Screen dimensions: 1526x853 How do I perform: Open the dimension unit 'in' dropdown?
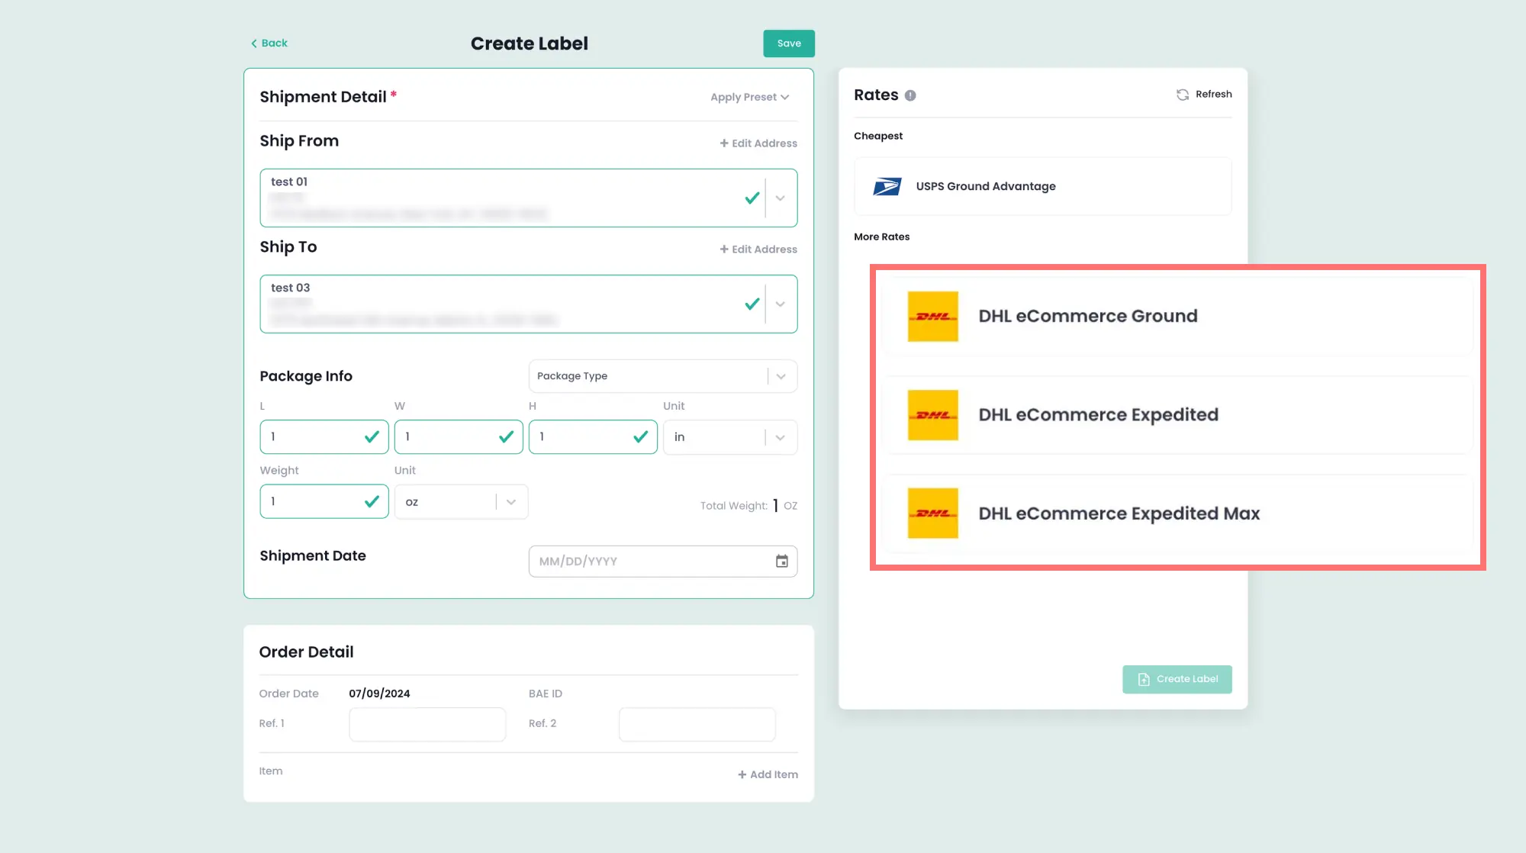coord(730,437)
